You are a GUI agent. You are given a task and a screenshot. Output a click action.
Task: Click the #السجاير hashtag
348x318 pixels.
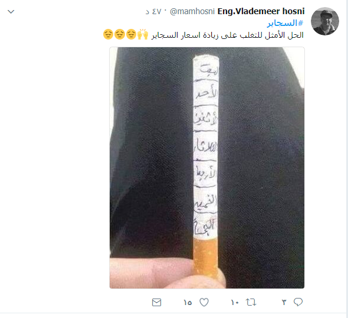[x=285, y=23]
